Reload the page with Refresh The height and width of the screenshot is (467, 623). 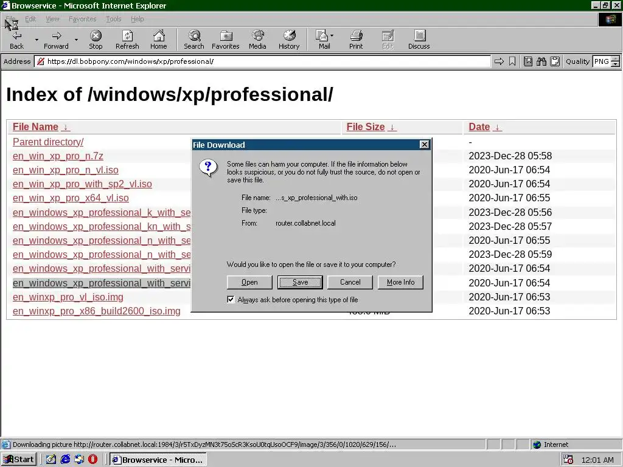click(127, 40)
